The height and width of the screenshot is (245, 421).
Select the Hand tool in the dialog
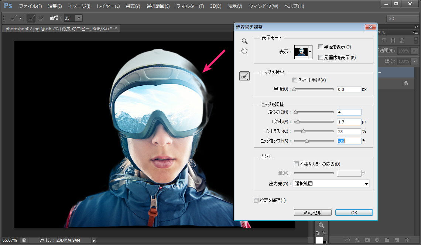[244, 51]
